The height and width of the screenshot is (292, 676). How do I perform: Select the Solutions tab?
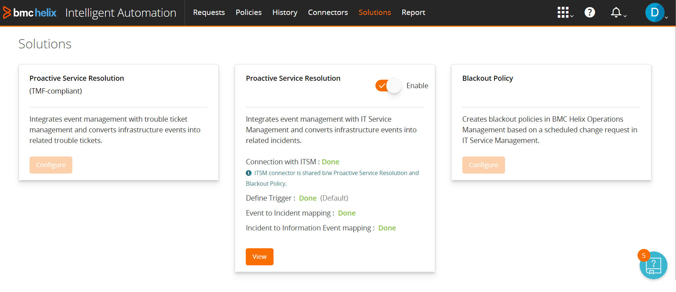tap(375, 12)
